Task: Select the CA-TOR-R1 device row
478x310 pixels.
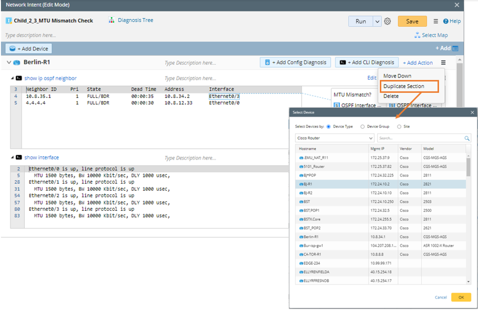Action: (380, 255)
